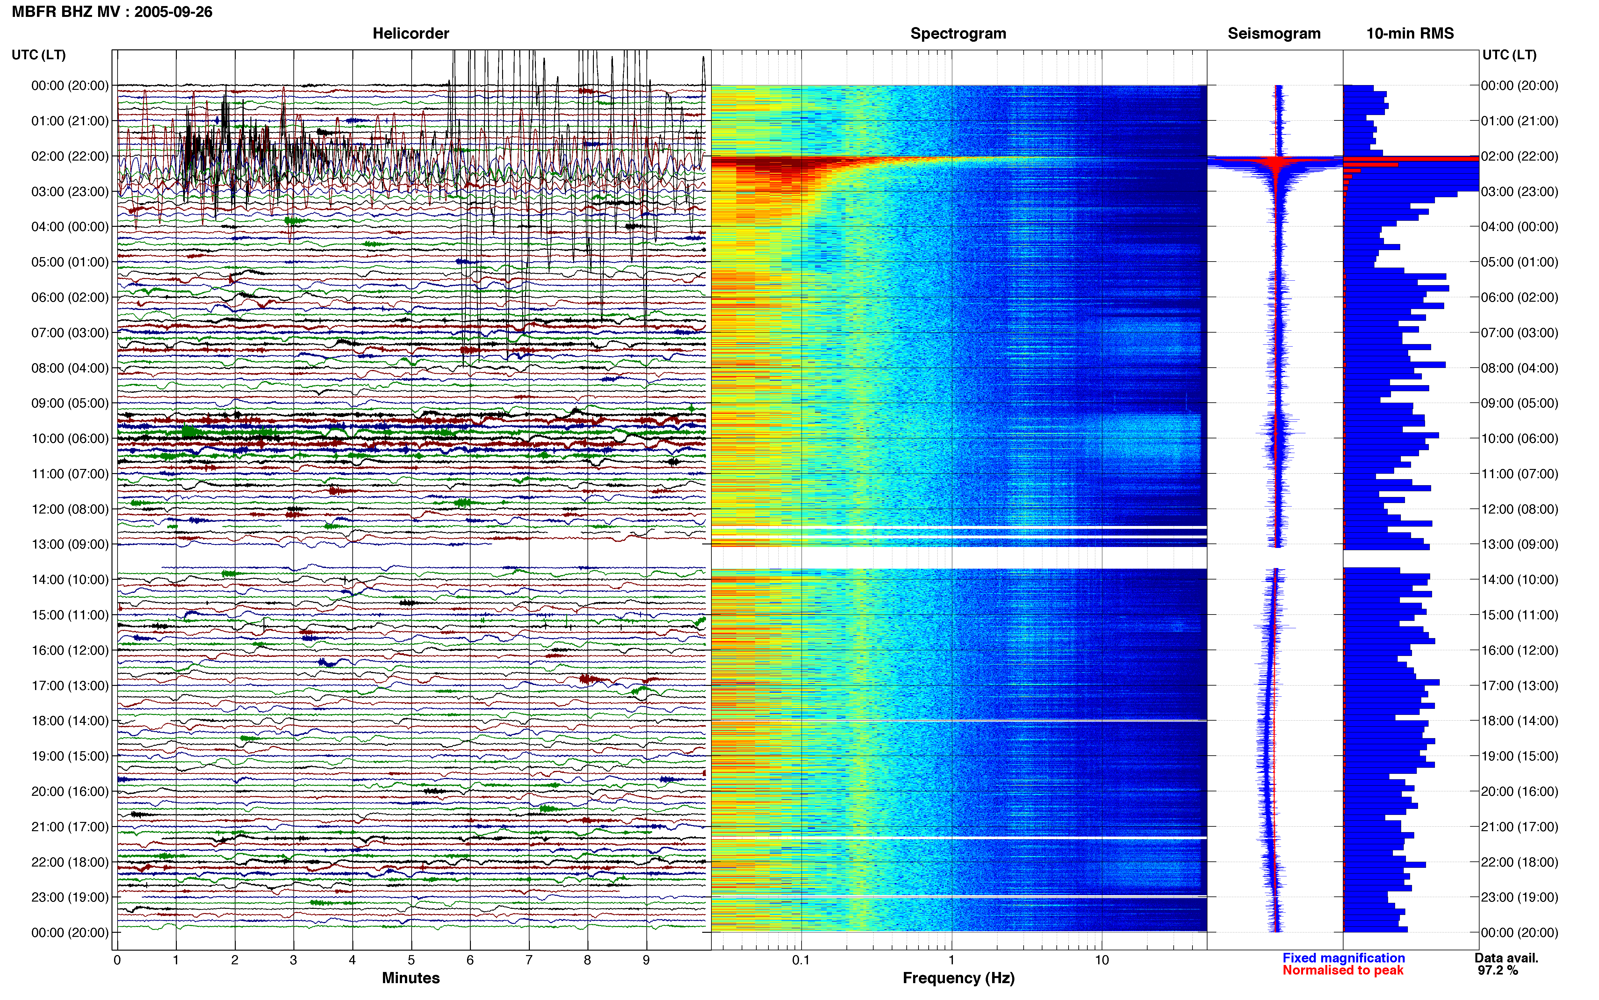The width and height of the screenshot is (1599, 1000).
Task: Click '23:00 (19:00)' label beside the Helicorder
Action: click(70, 897)
